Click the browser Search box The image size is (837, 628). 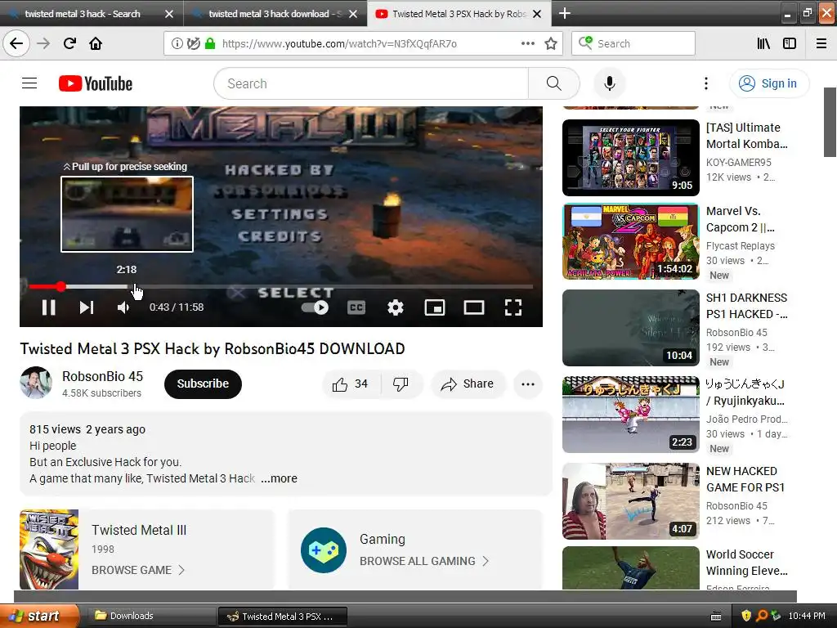point(633,43)
